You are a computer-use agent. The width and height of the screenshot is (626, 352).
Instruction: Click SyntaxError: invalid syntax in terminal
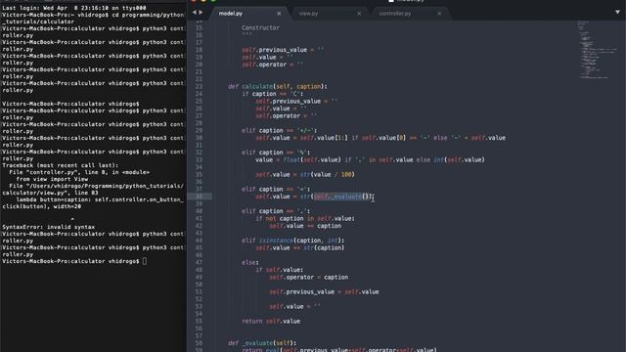49,227
